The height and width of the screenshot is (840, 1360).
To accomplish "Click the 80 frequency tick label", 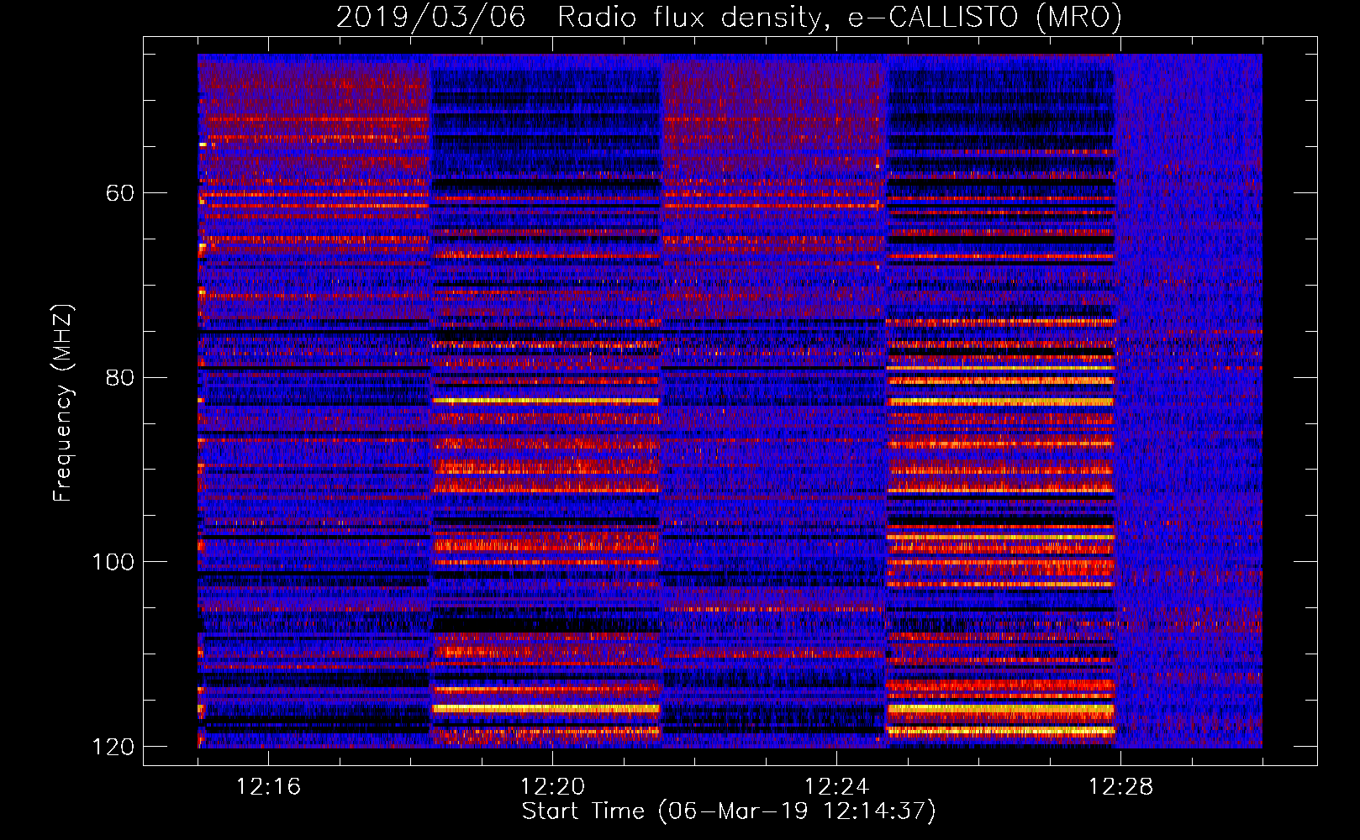I will tap(120, 377).
